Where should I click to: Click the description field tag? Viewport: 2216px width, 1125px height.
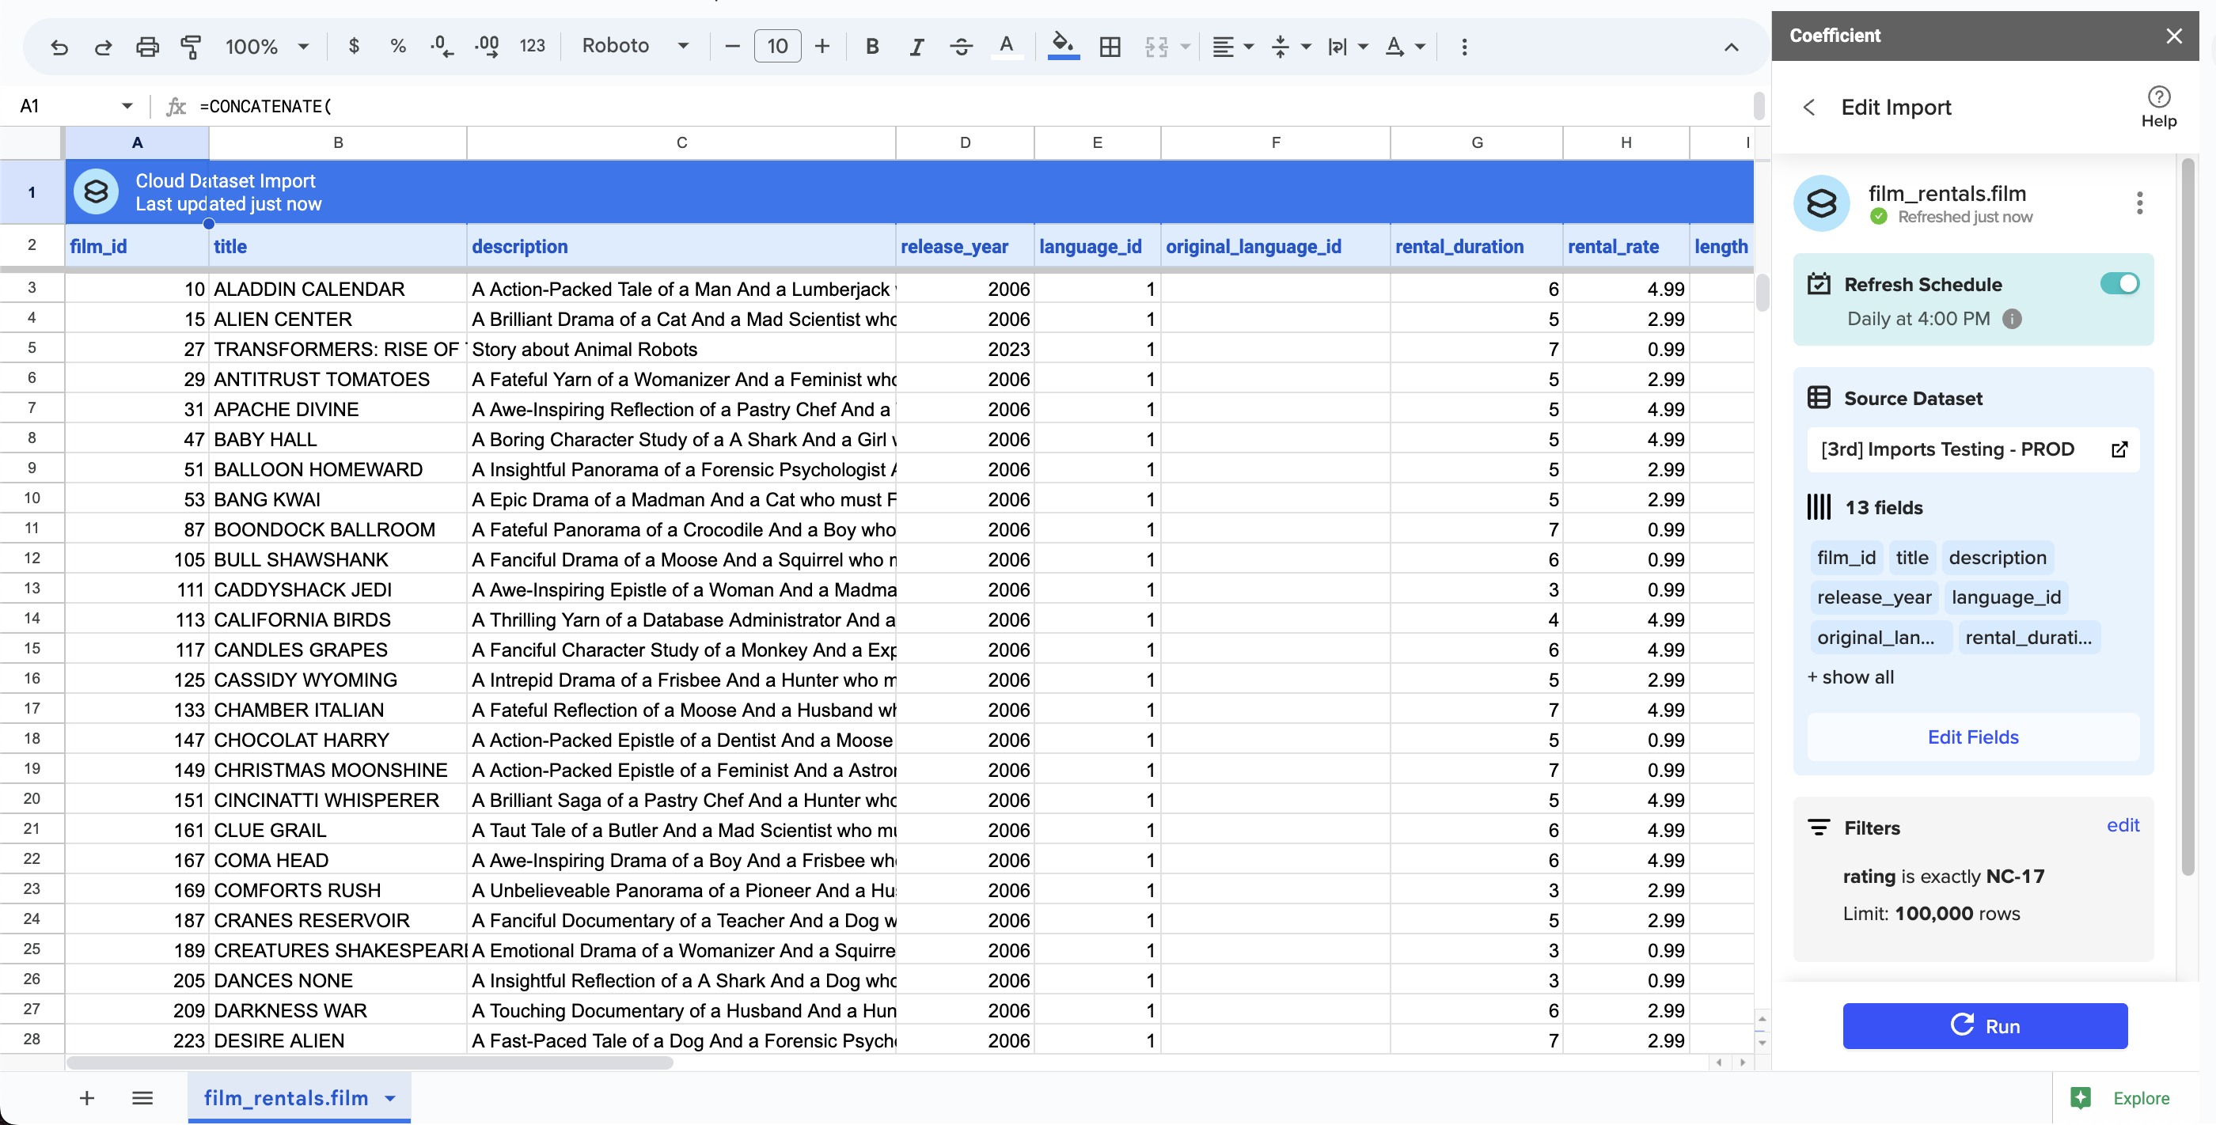[x=1997, y=557]
